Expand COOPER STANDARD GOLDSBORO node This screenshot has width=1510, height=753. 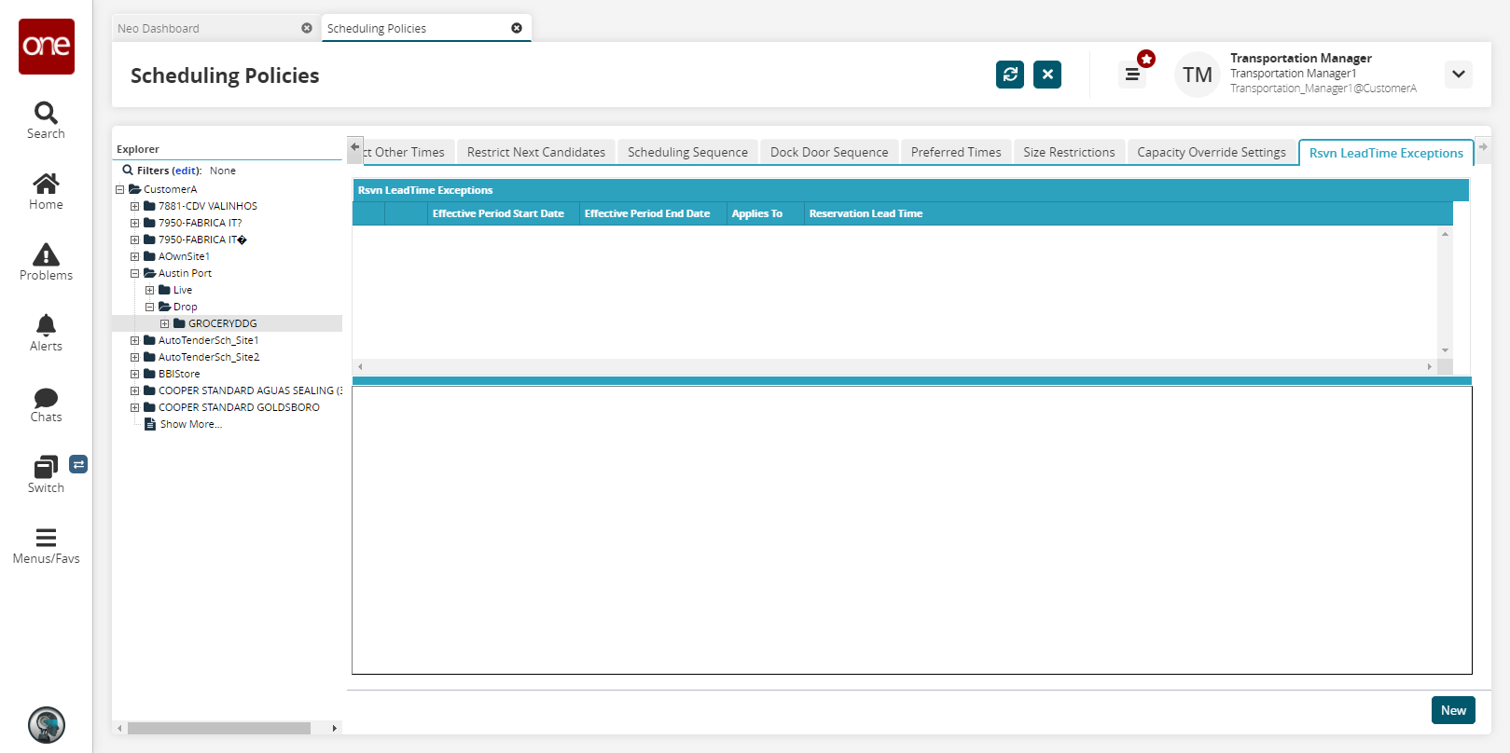click(134, 407)
